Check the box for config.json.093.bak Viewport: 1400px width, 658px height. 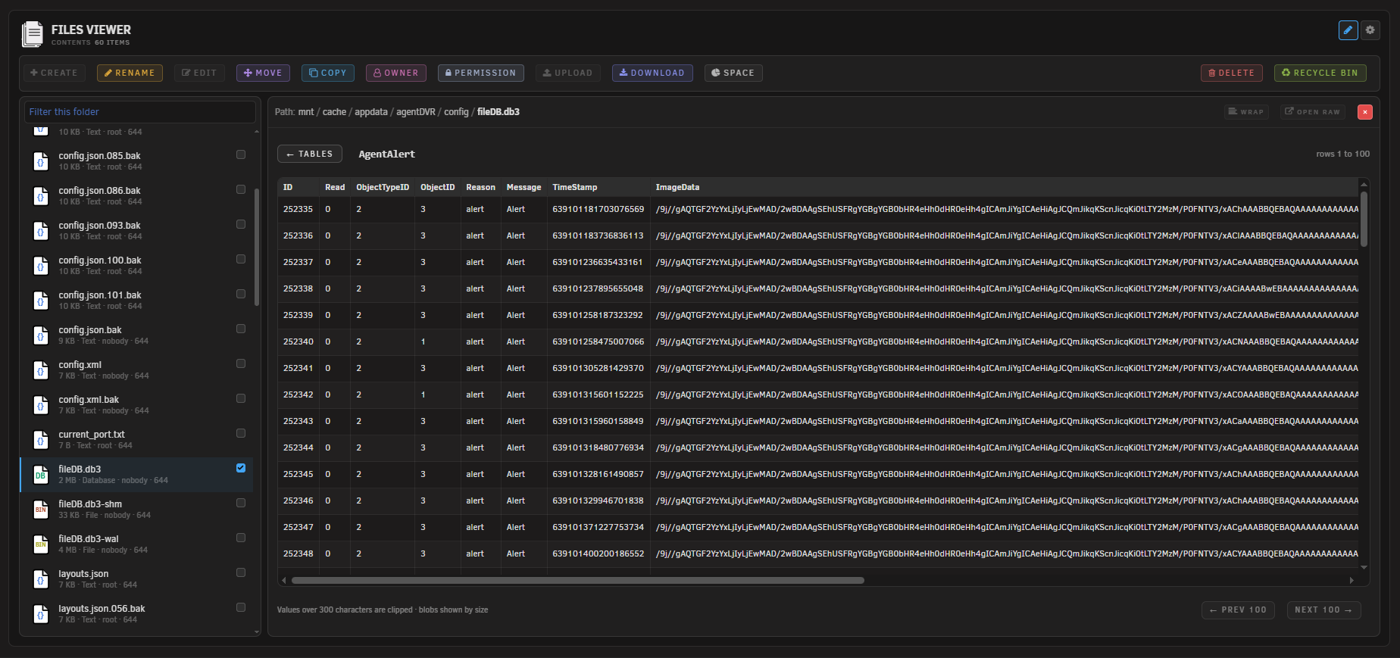[241, 224]
